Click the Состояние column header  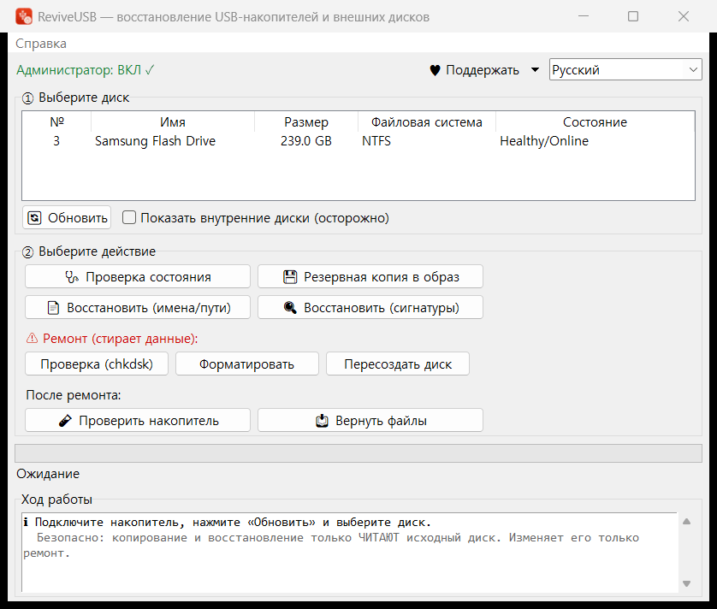click(x=595, y=122)
